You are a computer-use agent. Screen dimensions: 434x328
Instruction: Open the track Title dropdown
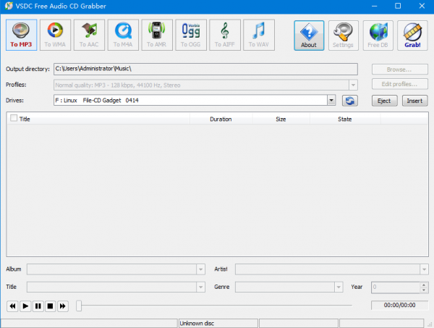click(x=200, y=287)
